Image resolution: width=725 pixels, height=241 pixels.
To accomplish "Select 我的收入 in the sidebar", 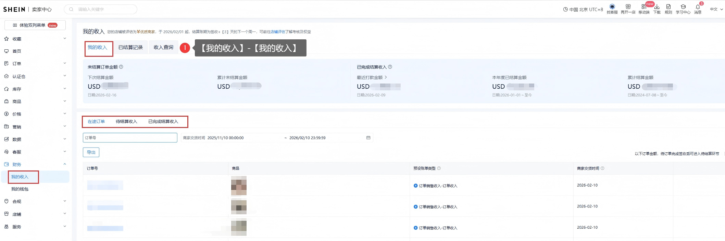I will click(20, 177).
